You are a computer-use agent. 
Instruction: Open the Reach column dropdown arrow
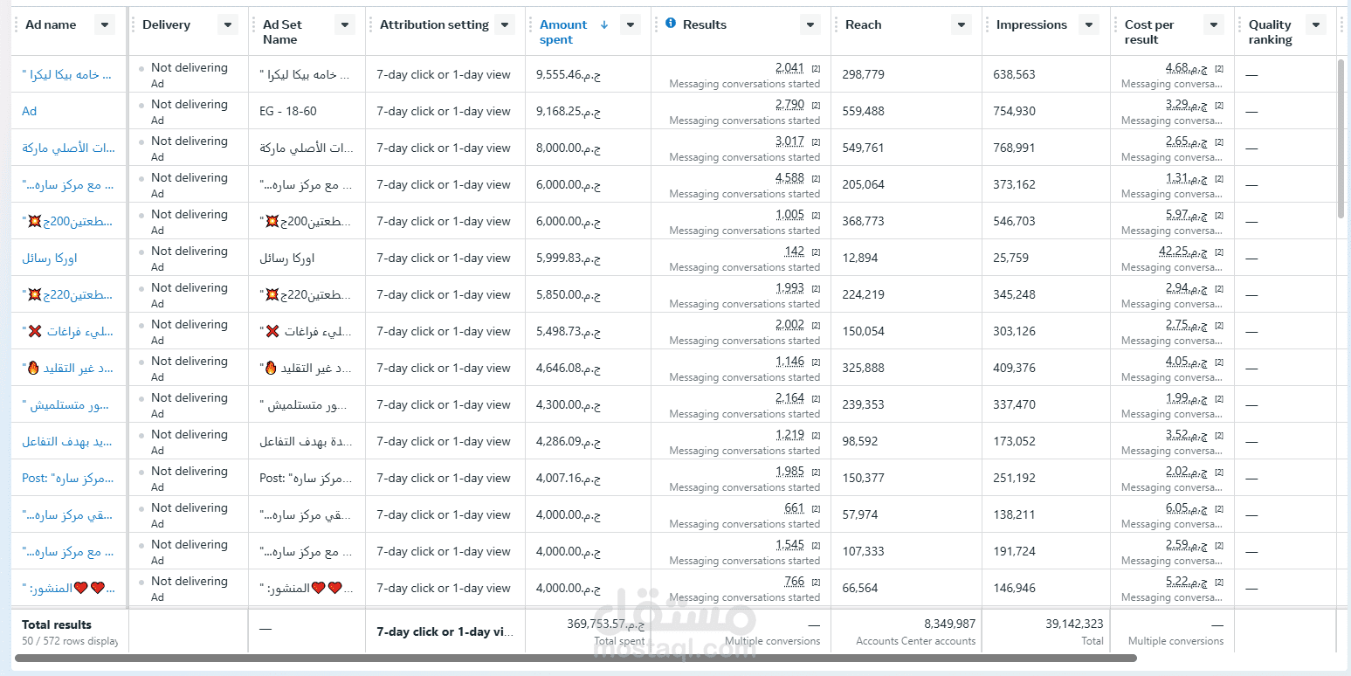[962, 24]
